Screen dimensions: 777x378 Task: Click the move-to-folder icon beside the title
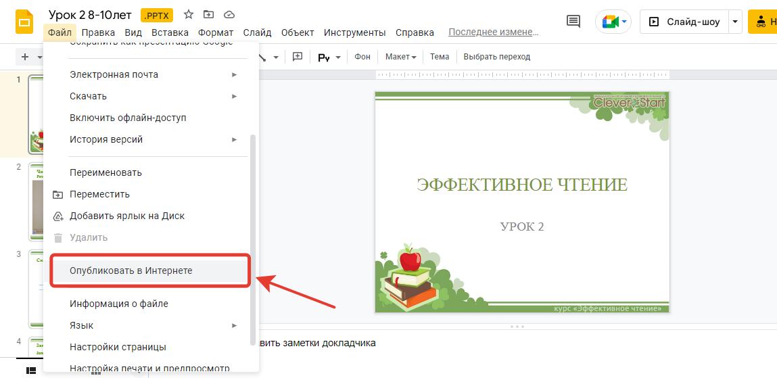pyautogui.click(x=209, y=14)
